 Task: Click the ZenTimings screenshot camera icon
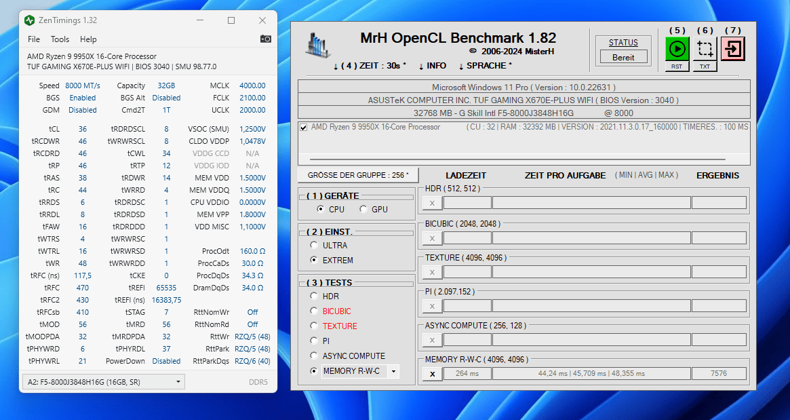(x=266, y=39)
